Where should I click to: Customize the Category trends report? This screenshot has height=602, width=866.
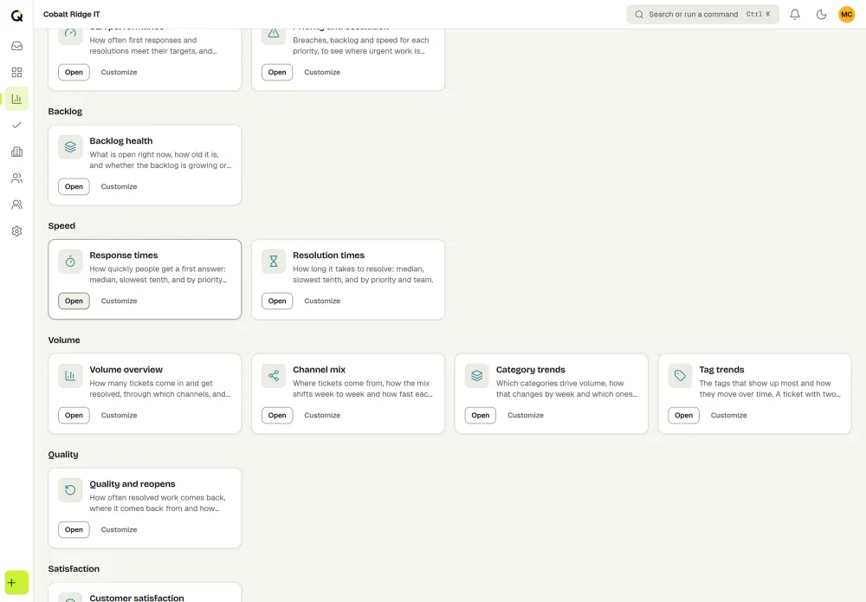(x=526, y=415)
